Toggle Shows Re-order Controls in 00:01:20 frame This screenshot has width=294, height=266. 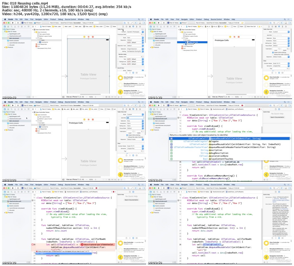(x=273, y=55)
